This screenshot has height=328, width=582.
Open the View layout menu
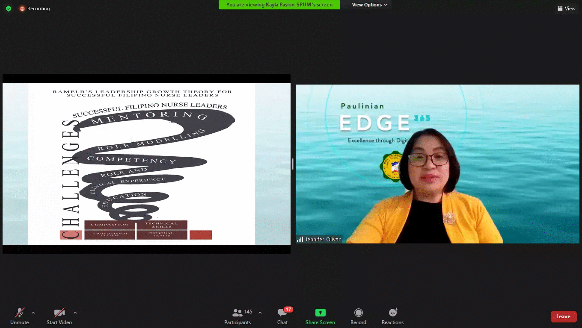pos(567,9)
